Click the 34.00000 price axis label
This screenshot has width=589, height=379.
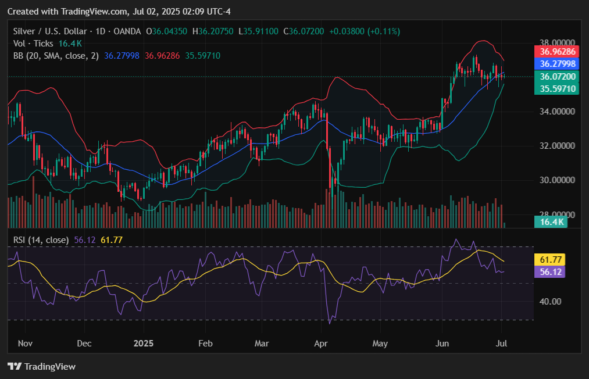point(557,112)
